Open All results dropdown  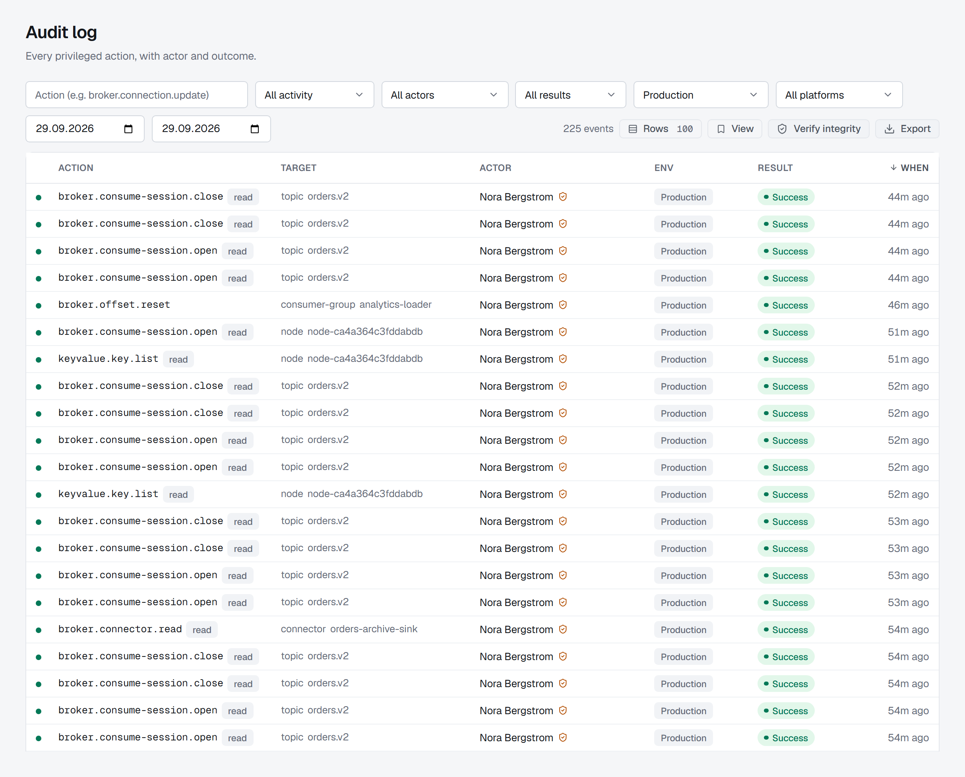tap(570, 95)
